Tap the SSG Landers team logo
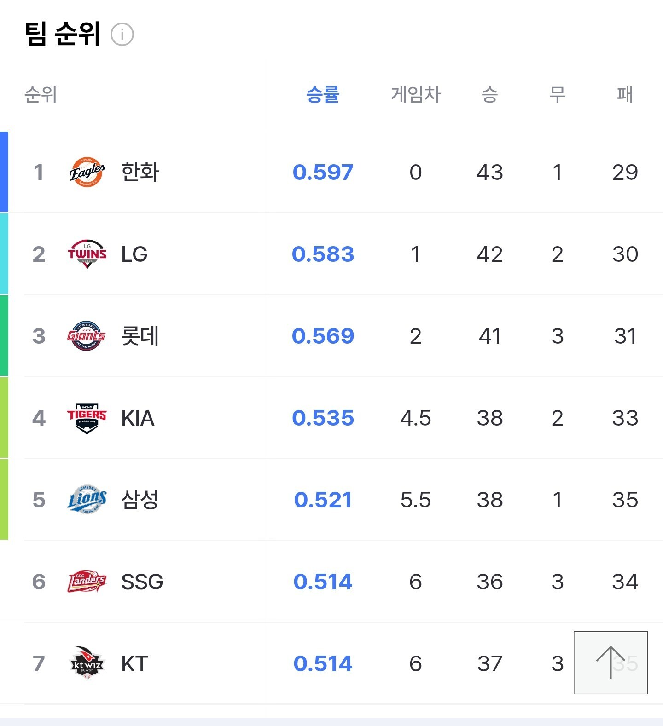The width and height of the screenshot is (663, 726). tap(87, 582)
